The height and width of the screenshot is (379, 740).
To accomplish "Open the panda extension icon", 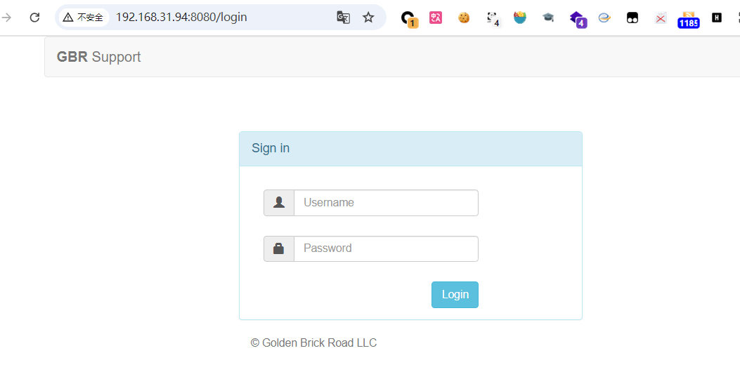I will pyautogui.click(x=493, y=19).
